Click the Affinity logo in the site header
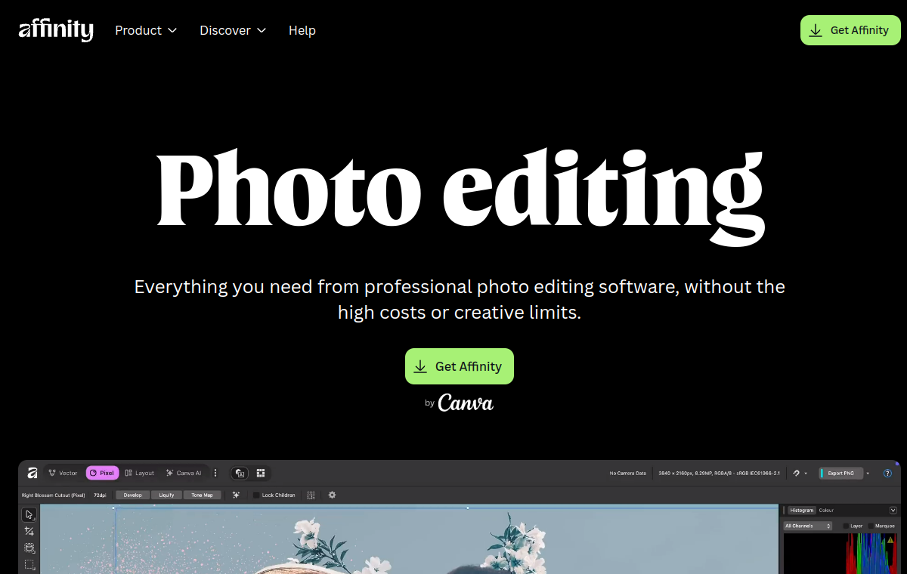 56,30
